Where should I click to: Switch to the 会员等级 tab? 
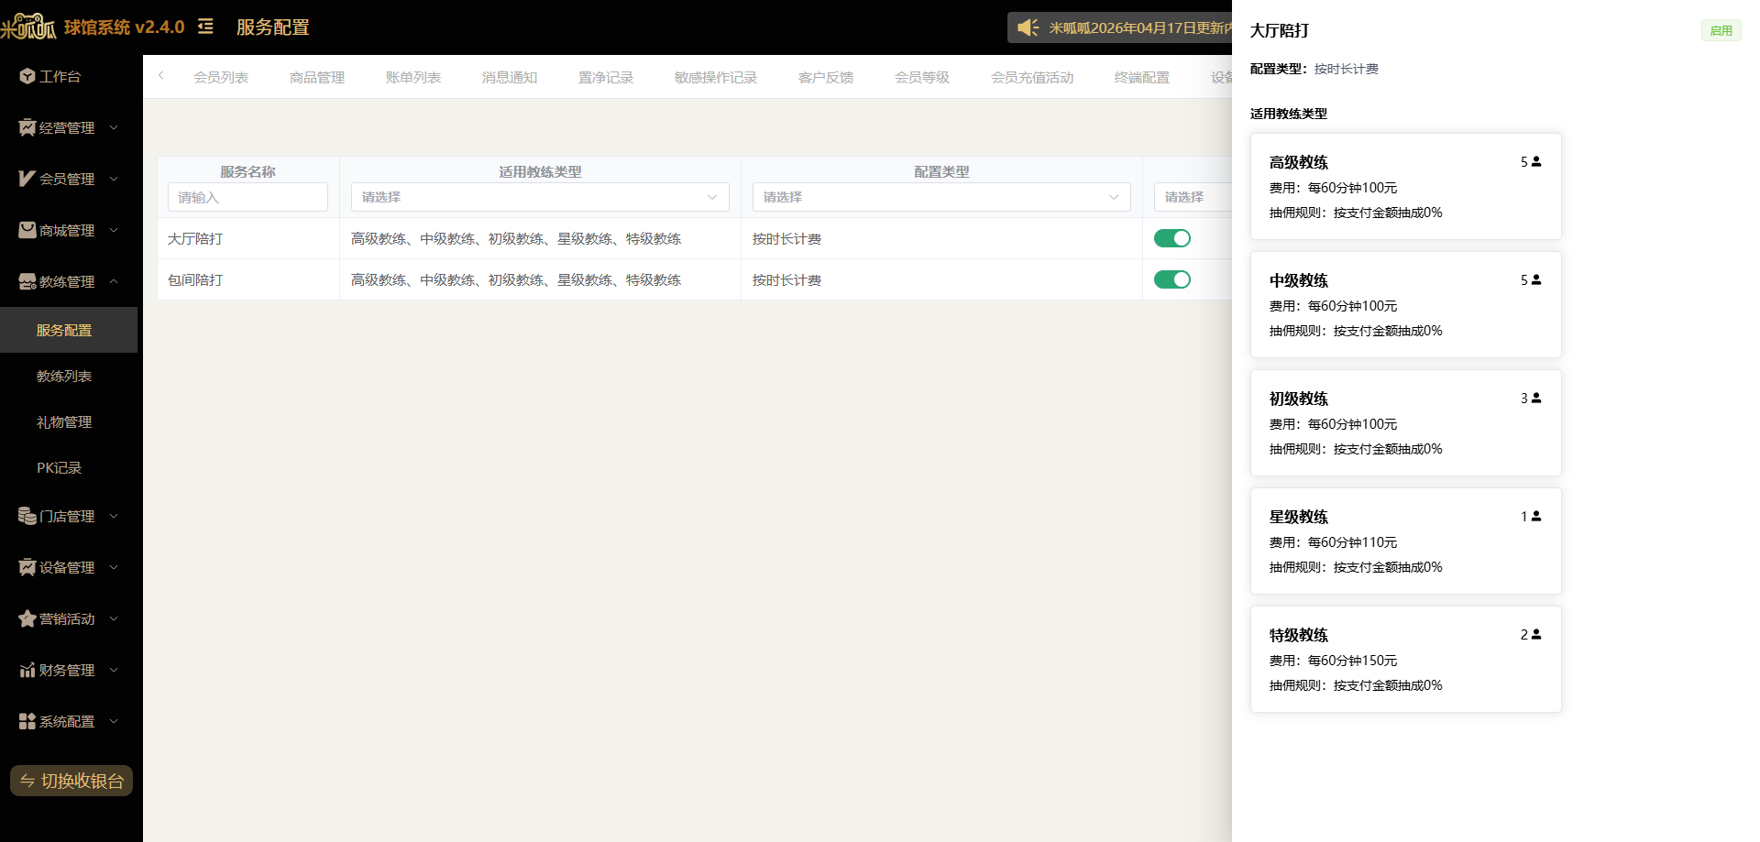click(x=922, y=77)
